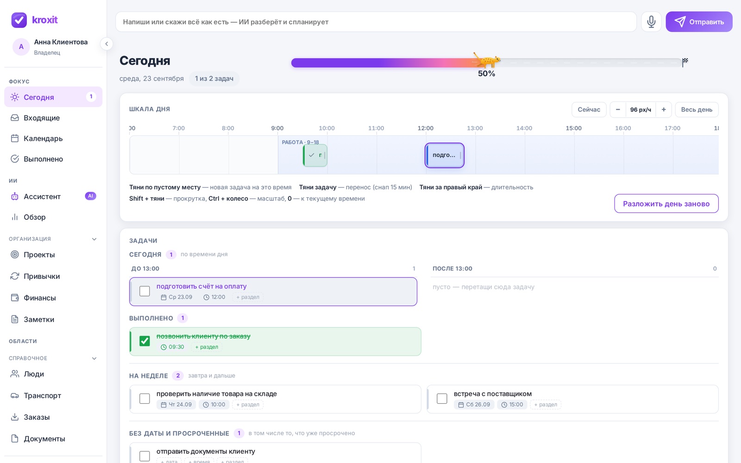
Task: Click the day progress bar at 50%
Action: click(x=486, y=63)
